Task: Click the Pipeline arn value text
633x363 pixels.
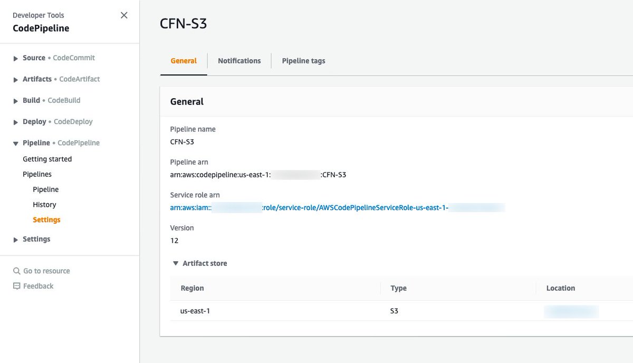Action: pos(258,175)
